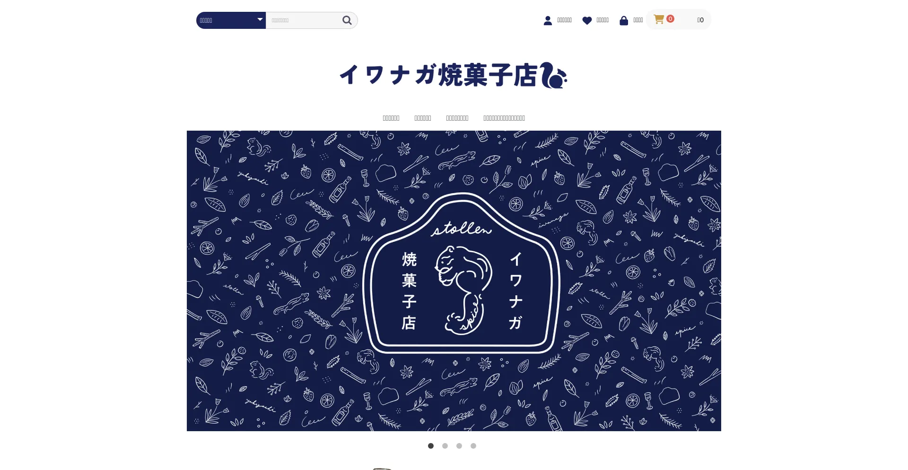
Task: Open the third navigation menu item
Action: click(x=457, y=118)
